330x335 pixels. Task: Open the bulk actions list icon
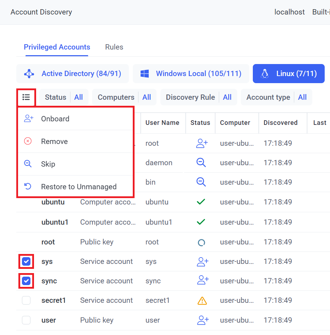(x=26, y=97)
